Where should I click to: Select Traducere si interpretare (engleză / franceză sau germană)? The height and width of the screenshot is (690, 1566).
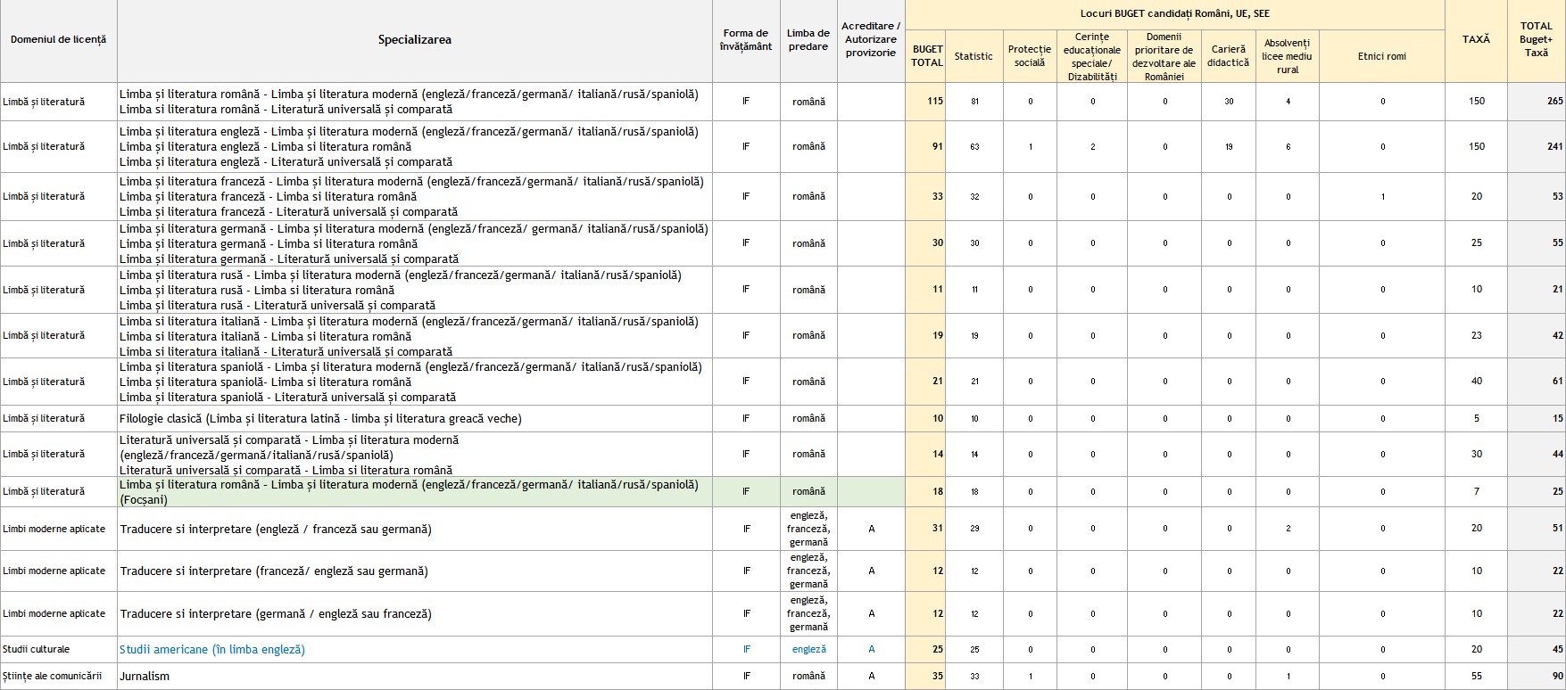pyautogui.click(x=415, y=530)
